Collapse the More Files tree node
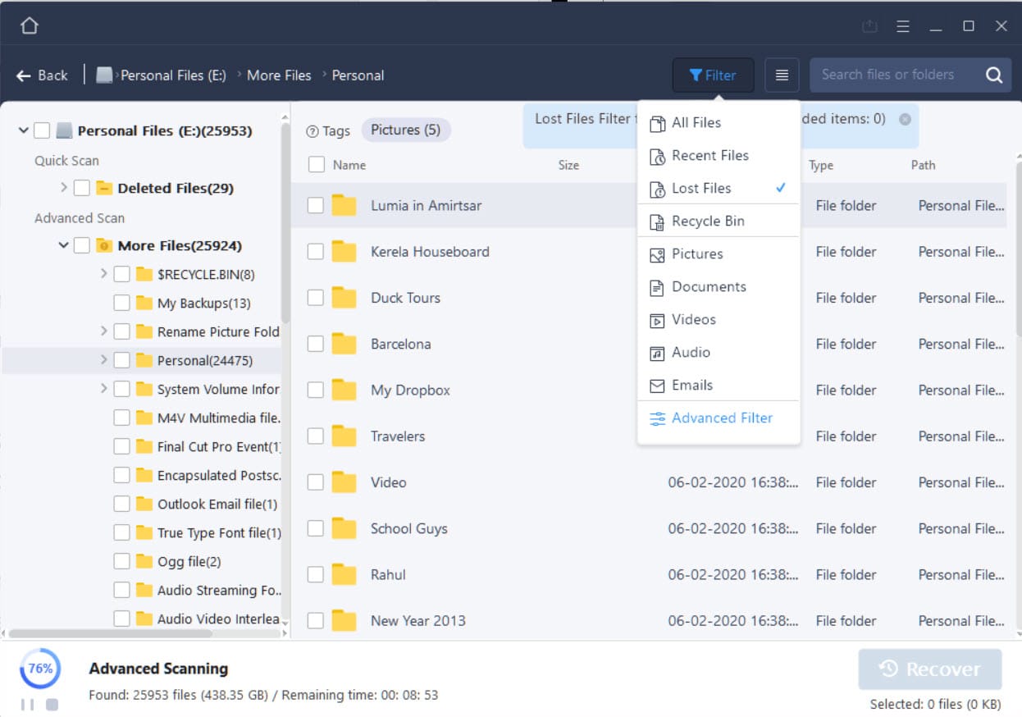The height and width of the screenshot is (717, 1022). (63, 245)
